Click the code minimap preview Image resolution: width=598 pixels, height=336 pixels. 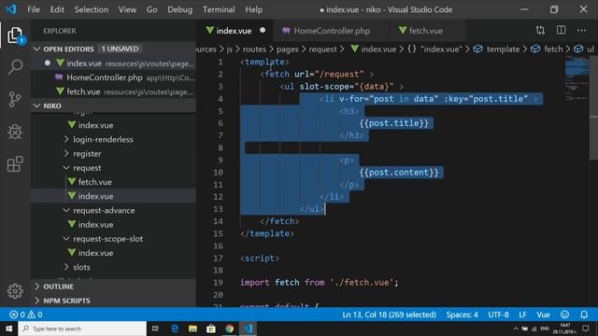click(577, 78)
